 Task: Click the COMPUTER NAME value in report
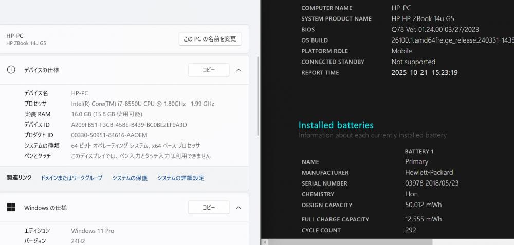pos(401,8)
